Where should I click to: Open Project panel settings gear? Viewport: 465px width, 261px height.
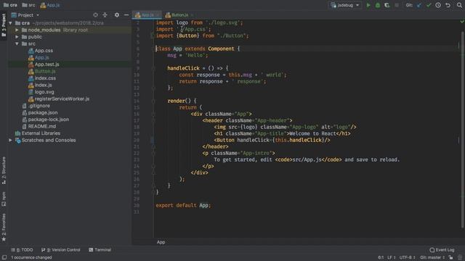pyautogui.click(x=117, y=14)
